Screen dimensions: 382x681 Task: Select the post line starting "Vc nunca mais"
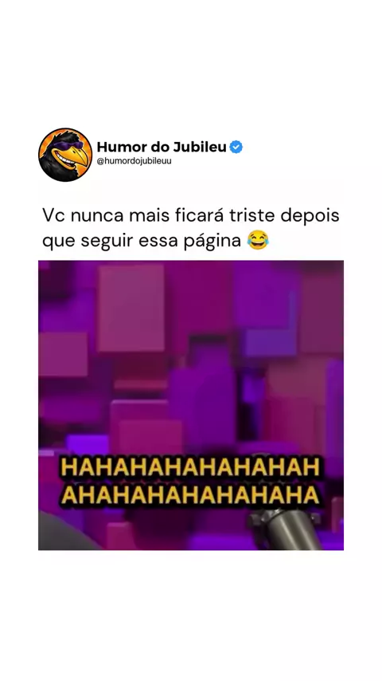pos(191,216)
